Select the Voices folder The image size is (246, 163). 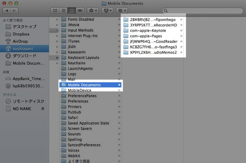coord(91,150)
